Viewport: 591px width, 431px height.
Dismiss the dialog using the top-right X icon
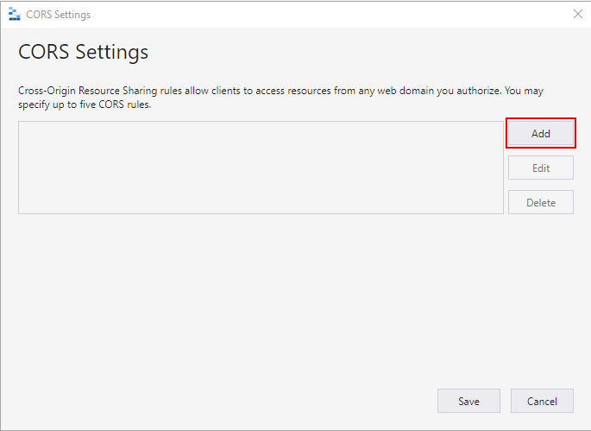577,15
